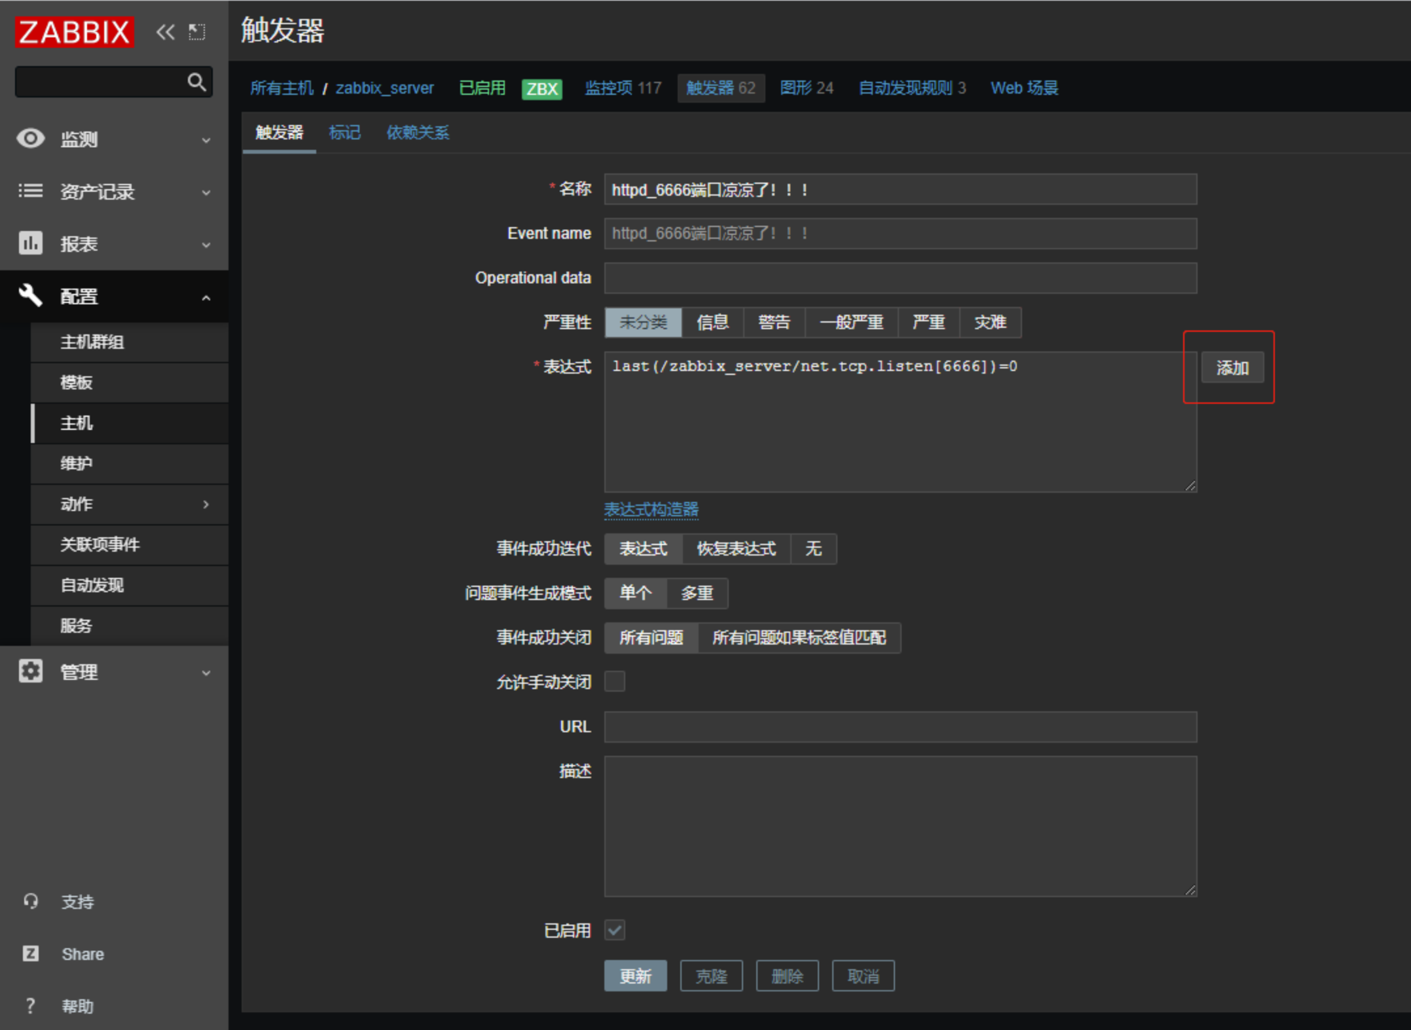Collapse the 配置 menu chevron

206,298
